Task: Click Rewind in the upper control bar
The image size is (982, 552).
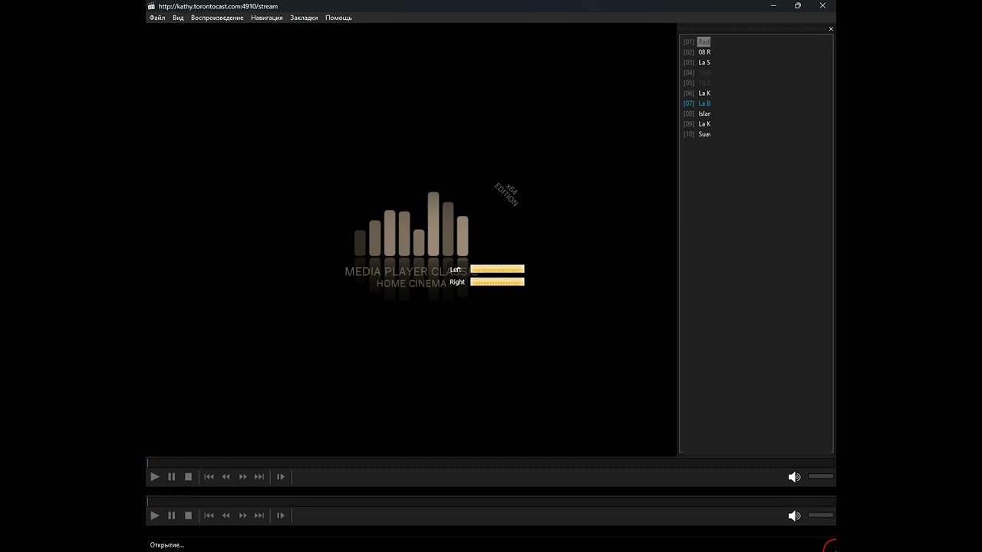Action: [x=226, y=477]
